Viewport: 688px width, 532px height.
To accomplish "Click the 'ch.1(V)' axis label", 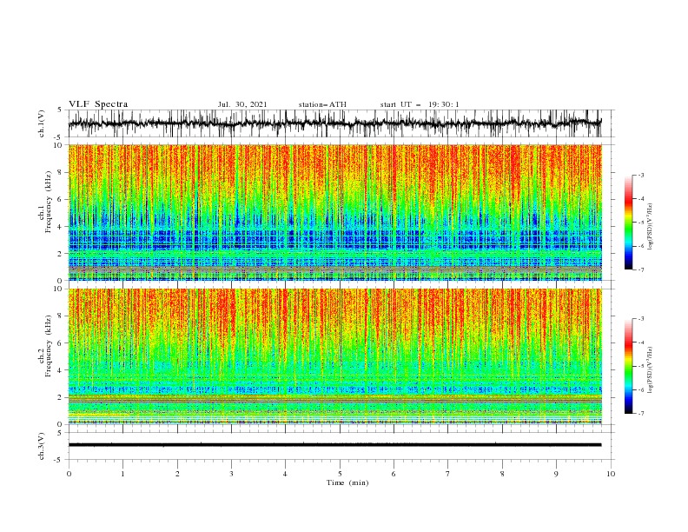I will (x=42, y=124).
